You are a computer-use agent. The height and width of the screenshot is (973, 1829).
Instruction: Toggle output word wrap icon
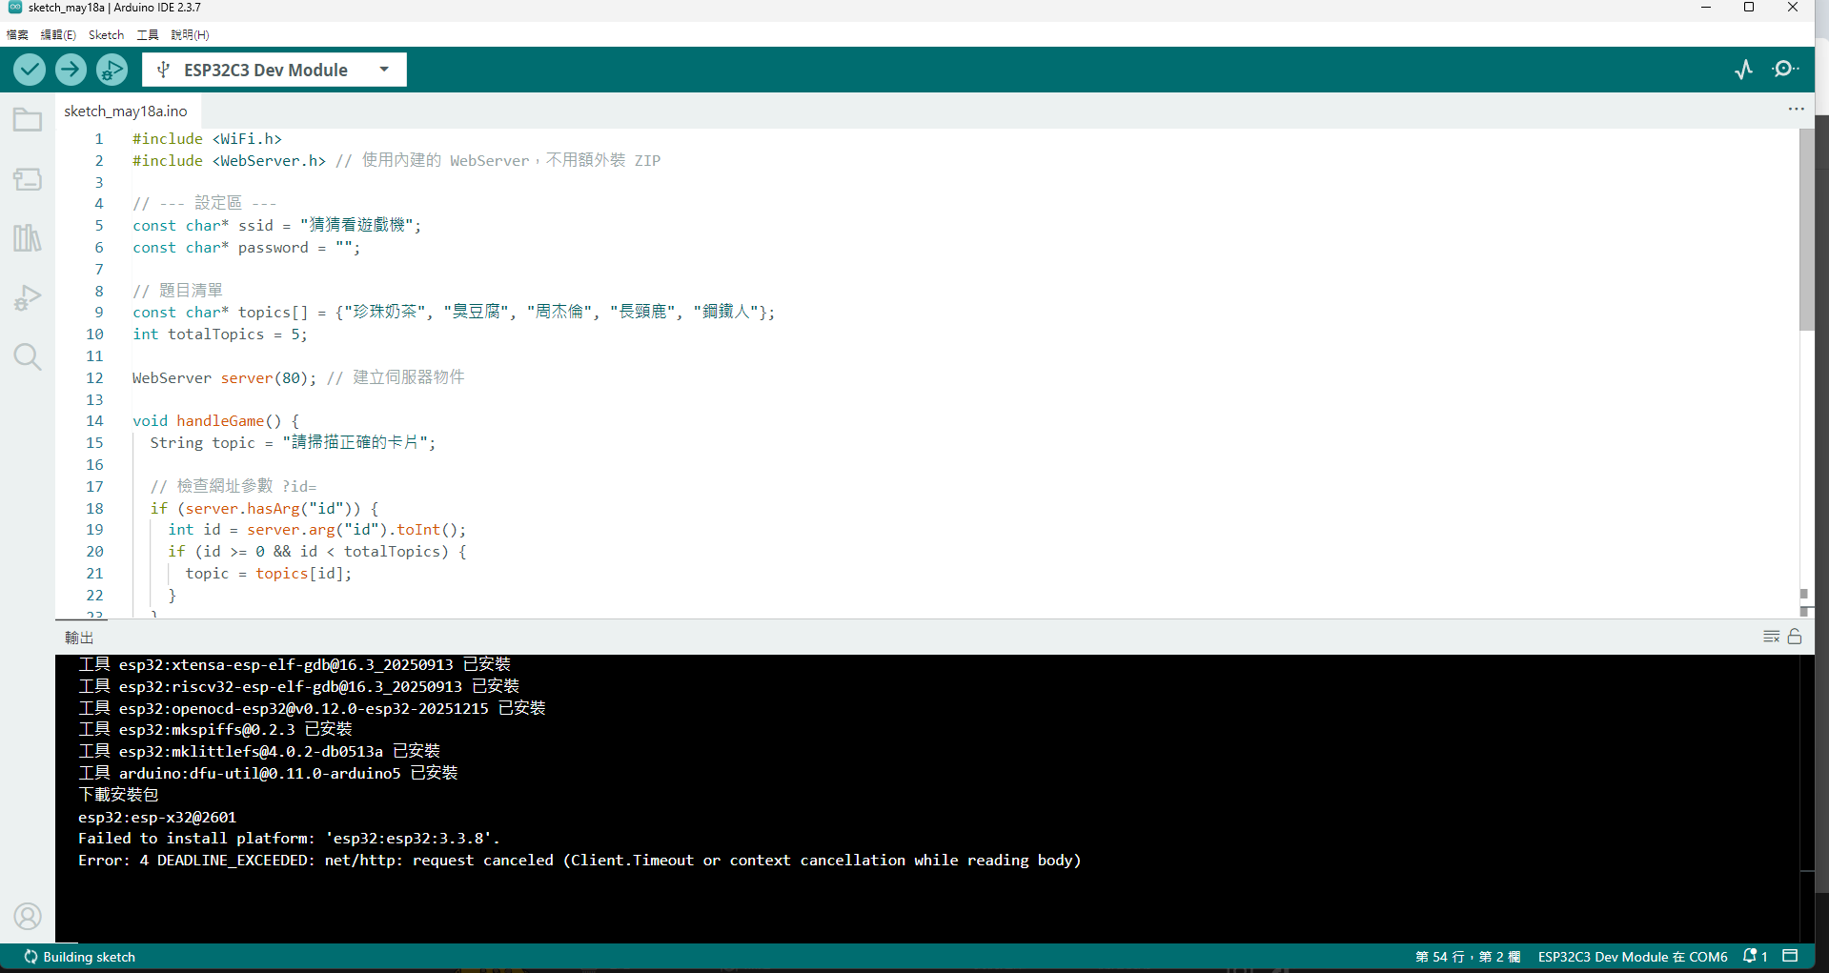tap(1772, 637)
